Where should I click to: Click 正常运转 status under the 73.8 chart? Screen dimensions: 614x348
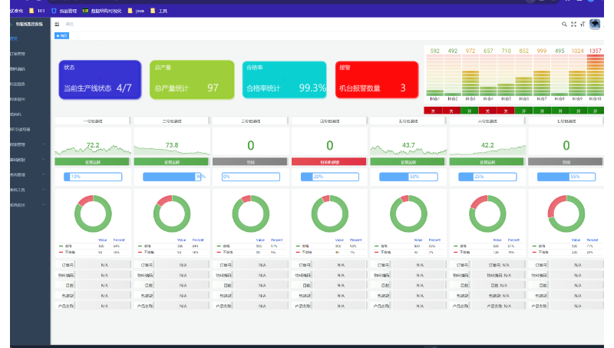point(171,162)
